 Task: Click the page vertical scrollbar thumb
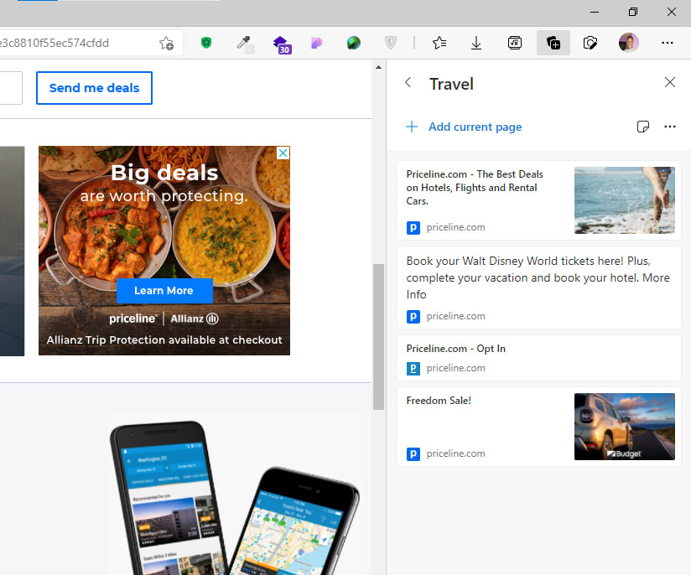pos(378,337)
